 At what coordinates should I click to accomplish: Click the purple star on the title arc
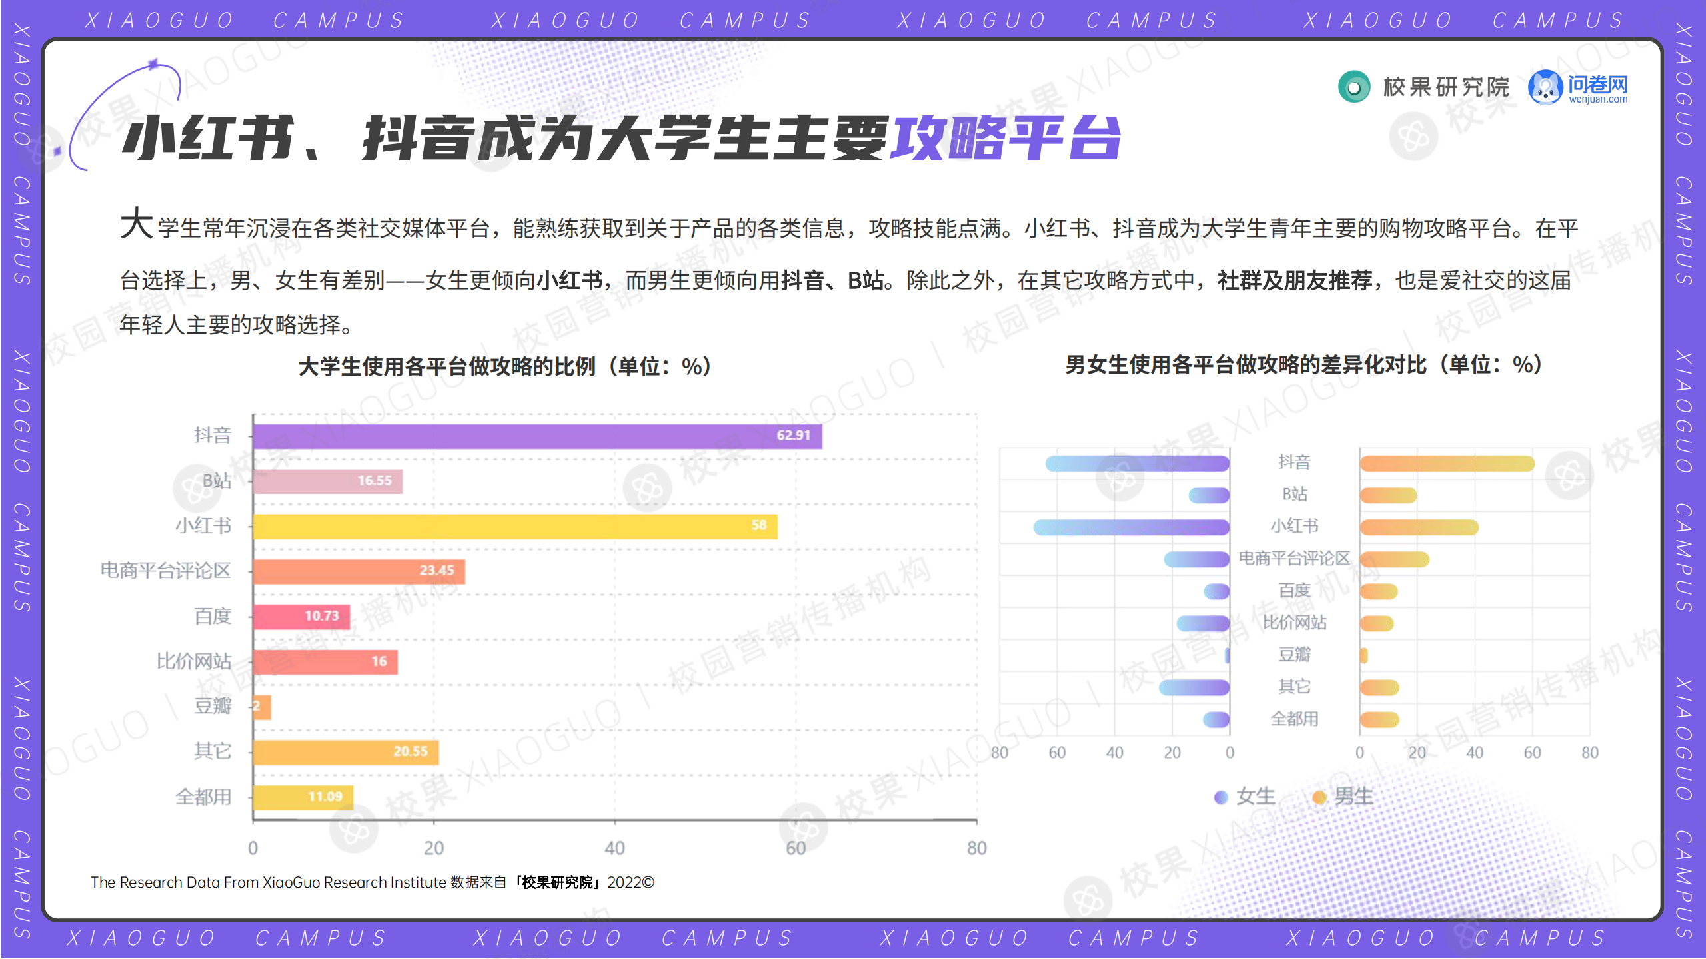coord(153,65)
